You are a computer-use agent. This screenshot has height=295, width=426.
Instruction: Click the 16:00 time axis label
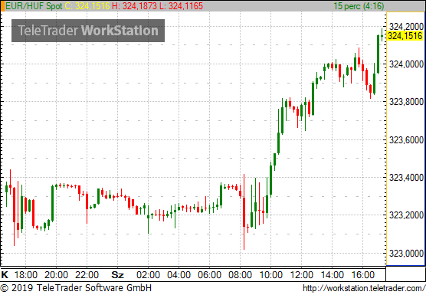363,275
